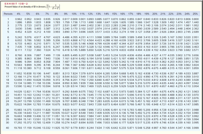Click 17.292 in period 30 under 4%
The height and width of the screenshot is (134, 203).
[x=18, y=122]
